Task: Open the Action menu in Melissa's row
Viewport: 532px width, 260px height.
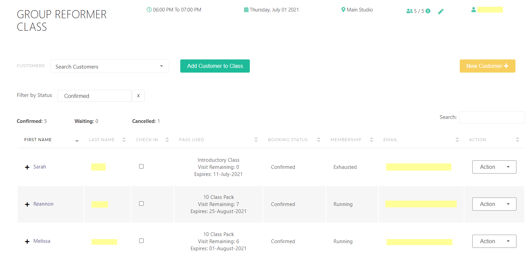Action: click(x=494, y=241)
